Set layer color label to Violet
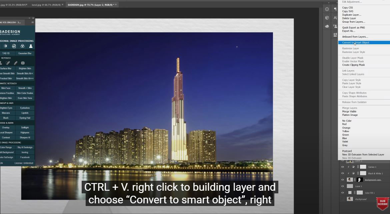Image resolution: width=390 pixels, height=214 pixels. pyautogui.click(x=345, y=141)
